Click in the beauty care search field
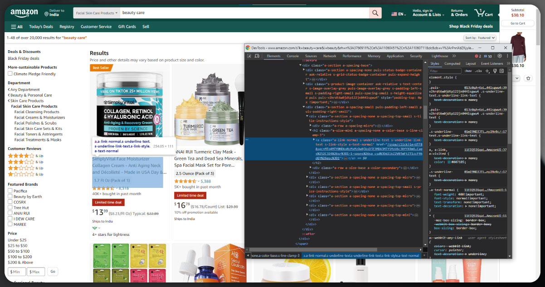 point(244,13)
